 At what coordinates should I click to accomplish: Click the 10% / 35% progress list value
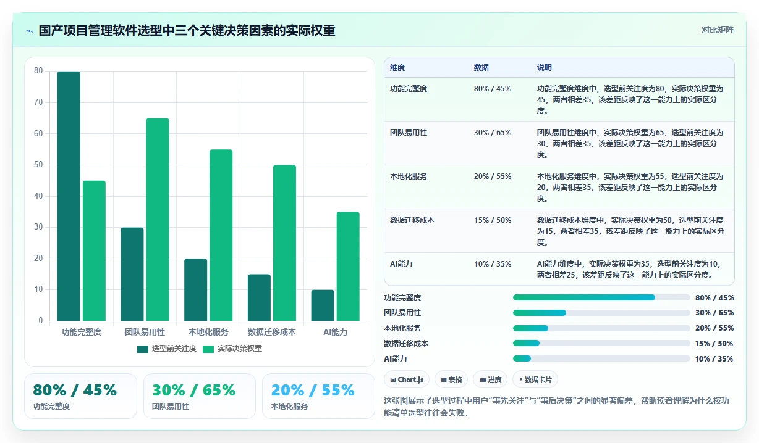coord(714,358)
